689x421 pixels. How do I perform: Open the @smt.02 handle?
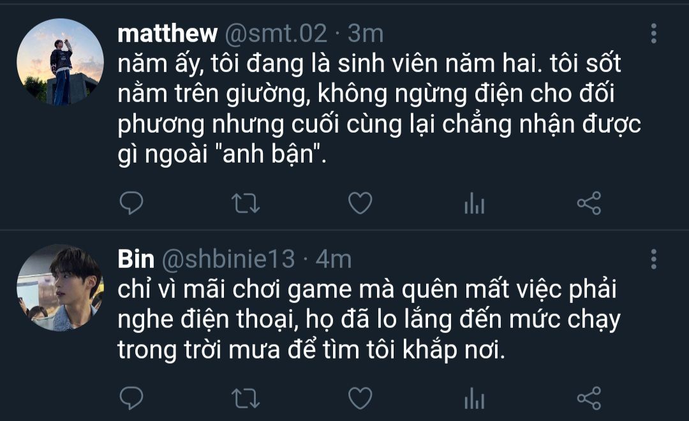pos(276,33)
